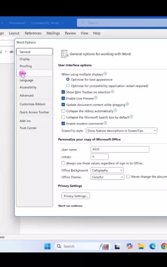This screenshot has height=267, width=167.
Task: Click the info icon beside multiple displays
Action: click(105, 74)
